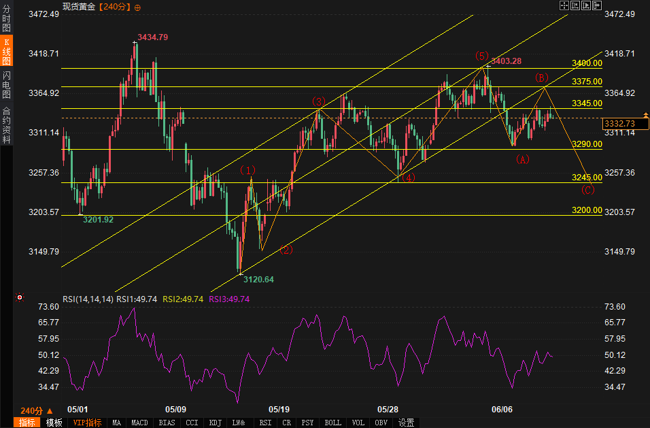
Task: Select the 3375.00 horizontal line label
Action: tap(587, 82)
